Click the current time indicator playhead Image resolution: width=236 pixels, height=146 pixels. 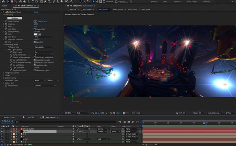click(204, 123)
